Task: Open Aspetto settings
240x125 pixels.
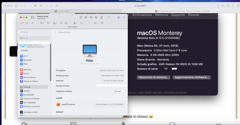Action: 25,91
